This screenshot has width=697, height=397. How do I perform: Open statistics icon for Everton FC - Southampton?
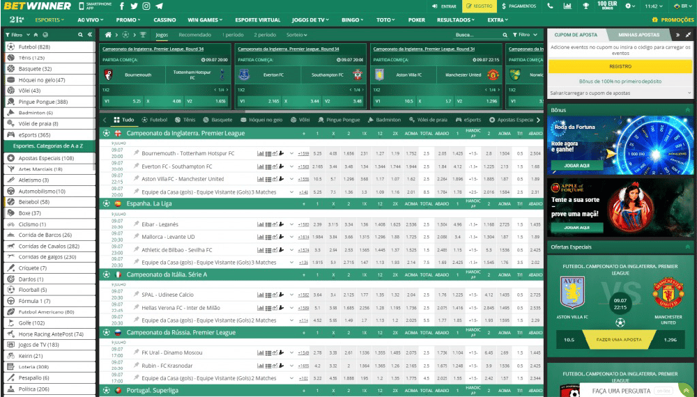(261, 166)
